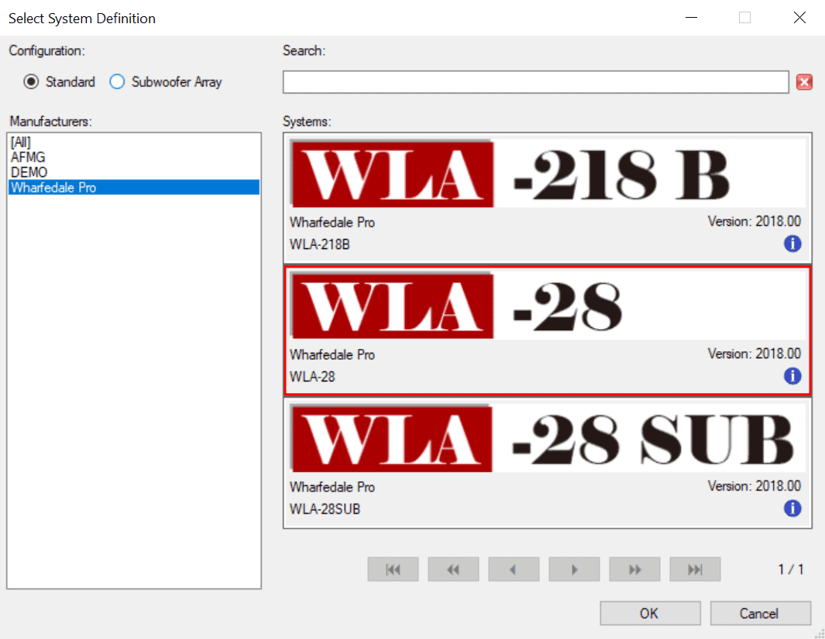Go to next page of systems
This screenshot has height=639, width=825.
coord(574,569)
